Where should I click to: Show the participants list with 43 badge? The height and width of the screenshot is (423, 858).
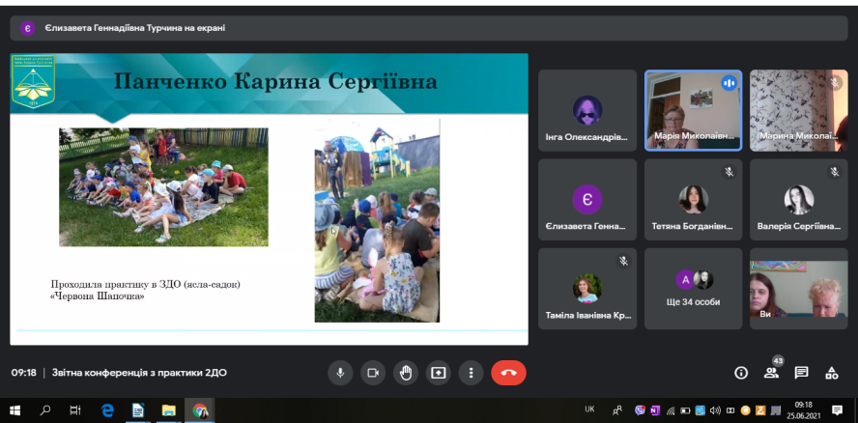click(771, 373)
